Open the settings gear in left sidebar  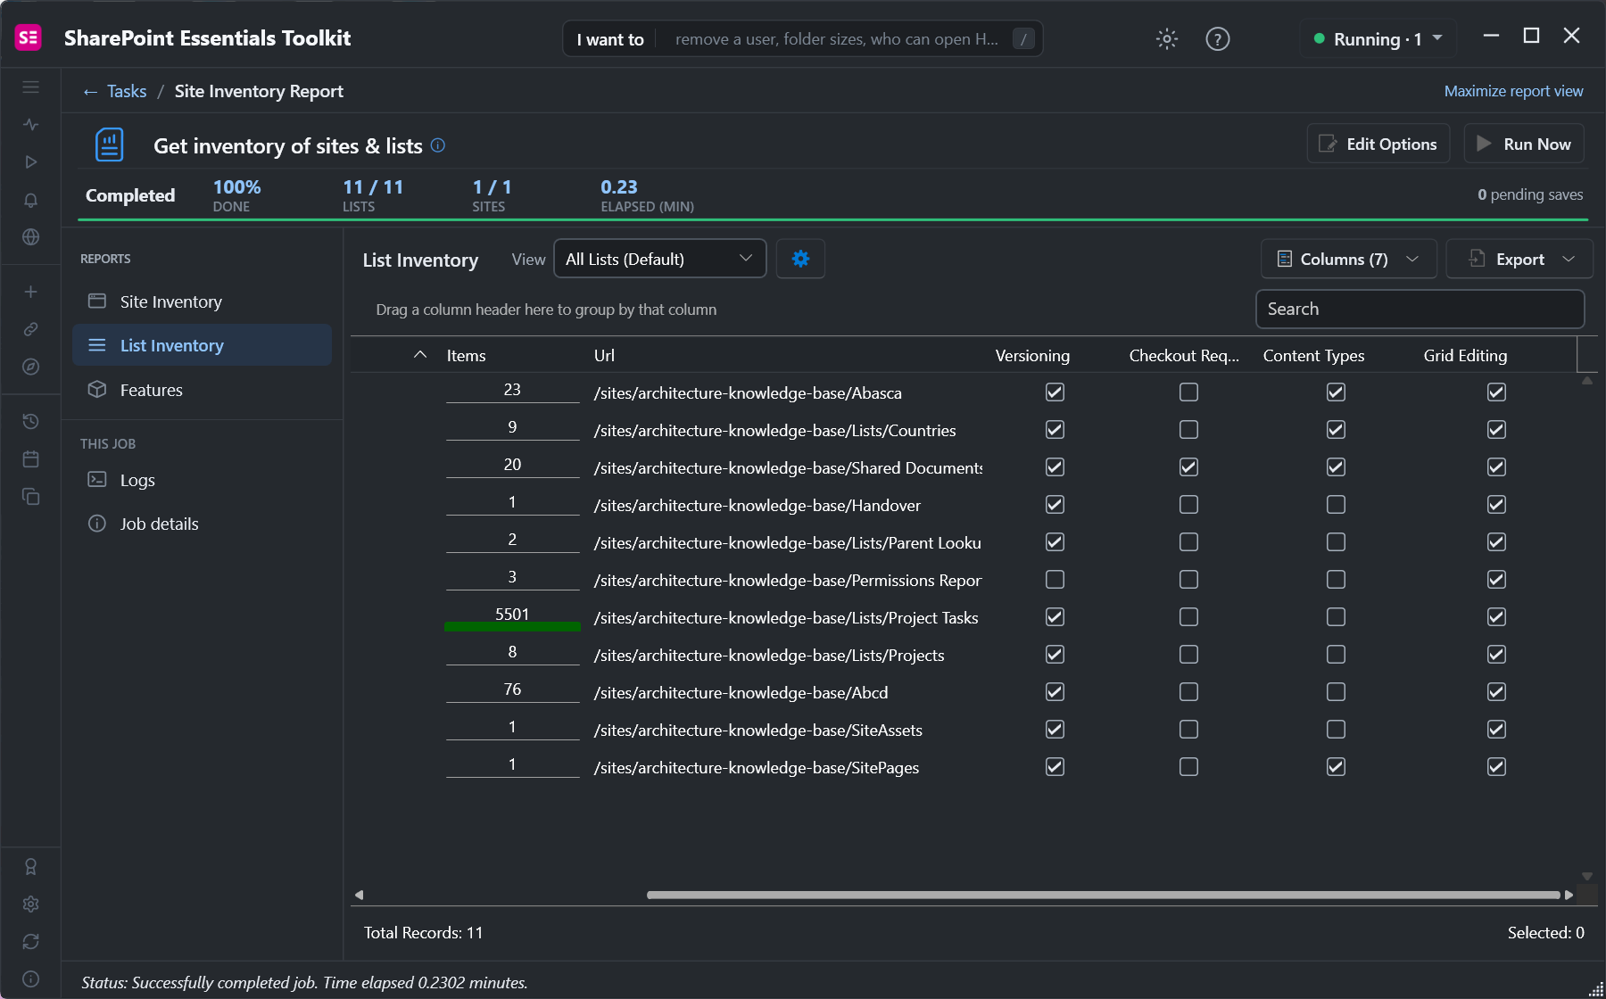[x=30, y=904]
